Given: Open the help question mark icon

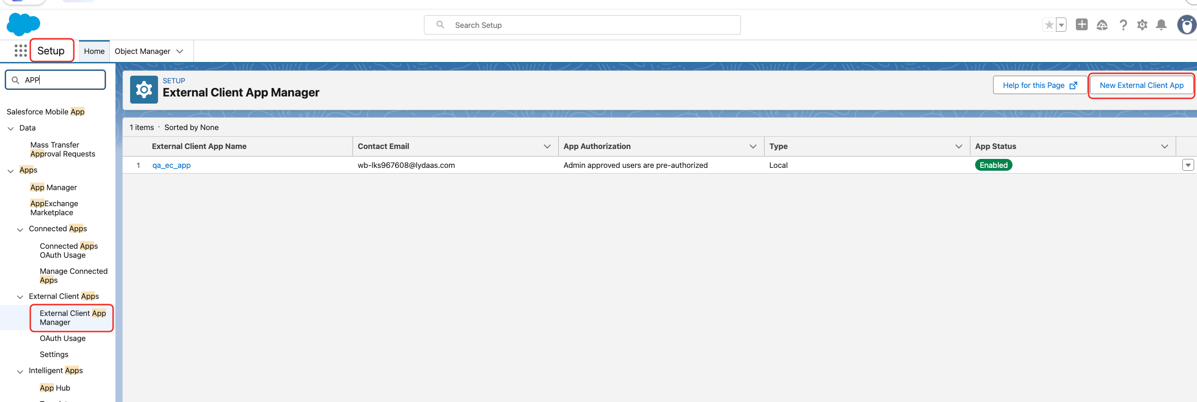Looking at the screenshot, I should (1123, 25).
